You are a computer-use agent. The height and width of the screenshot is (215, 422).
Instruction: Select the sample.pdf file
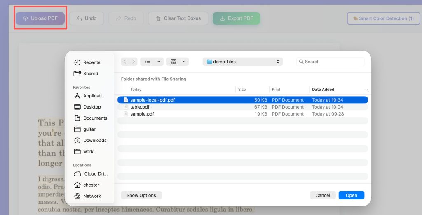pos(243,114)
